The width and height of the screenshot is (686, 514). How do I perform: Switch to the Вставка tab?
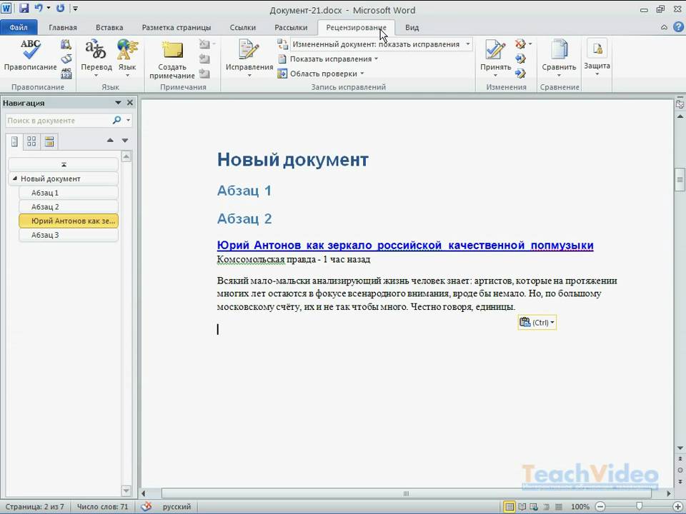coord(109,28)
